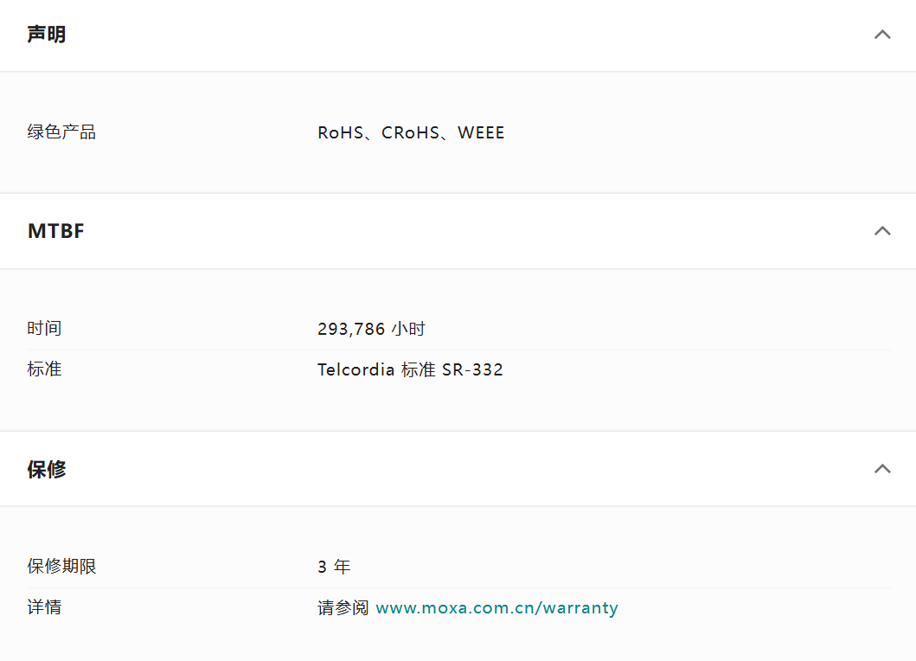Select the 293,786 小时 value

click(371, 329)
